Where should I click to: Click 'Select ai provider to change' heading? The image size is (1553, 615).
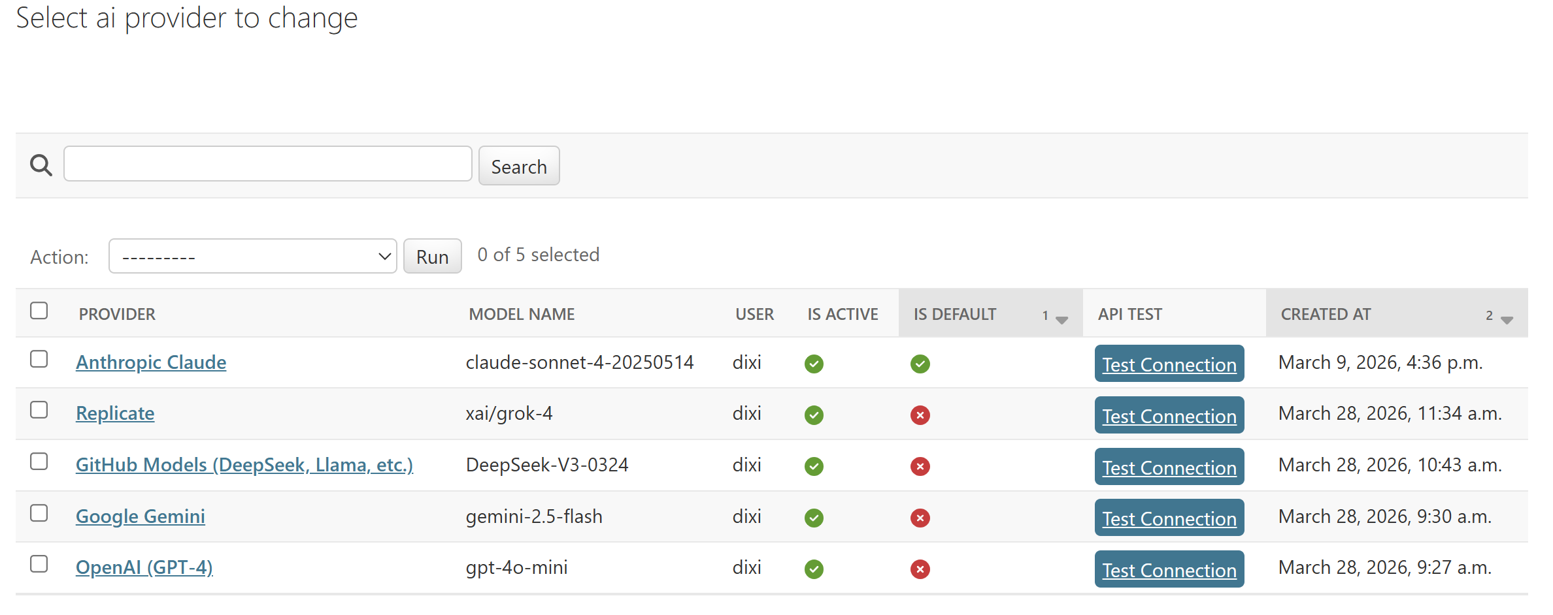point(187,18)
